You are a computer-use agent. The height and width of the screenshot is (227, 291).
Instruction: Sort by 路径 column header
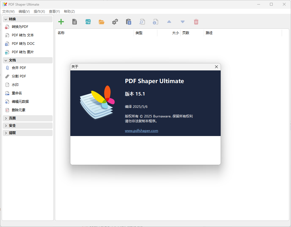(243, 33)
